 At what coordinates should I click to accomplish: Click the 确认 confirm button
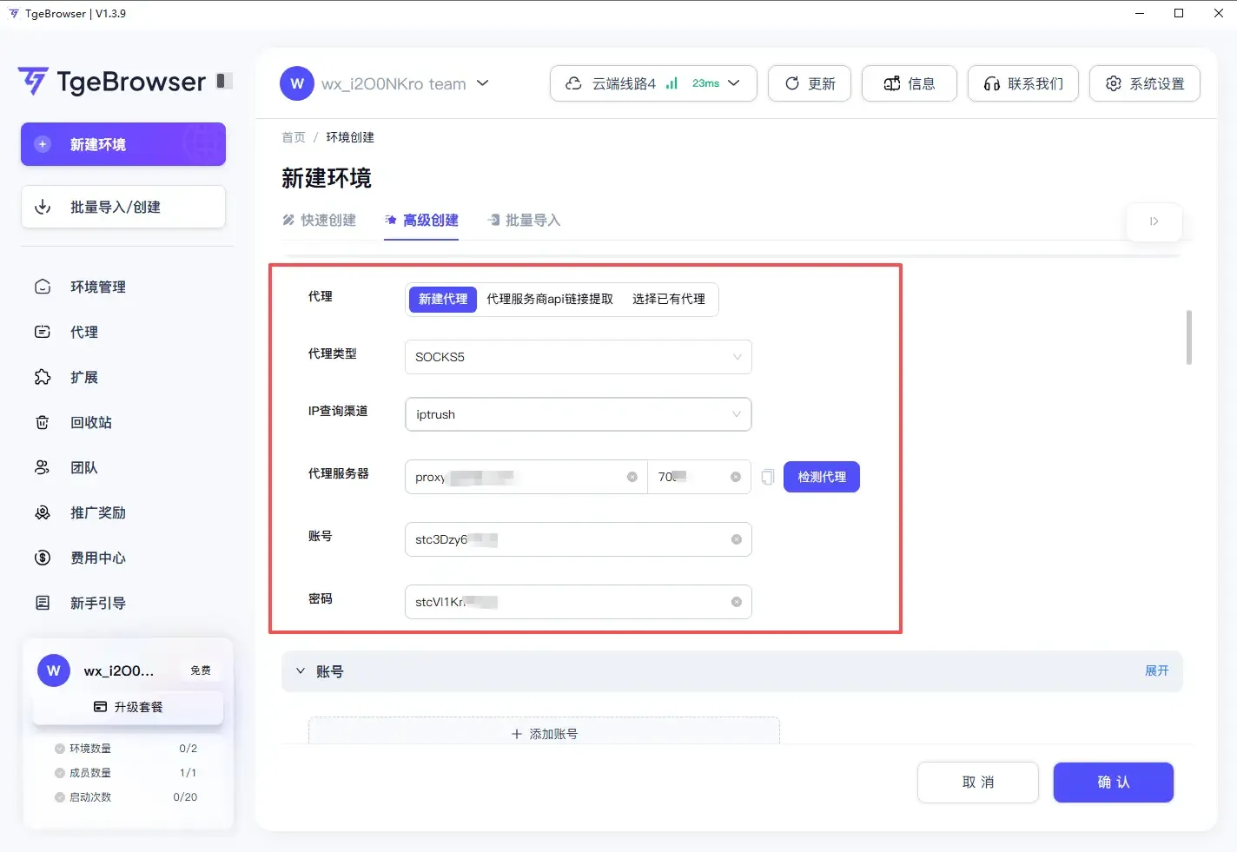click(1114, 783)
